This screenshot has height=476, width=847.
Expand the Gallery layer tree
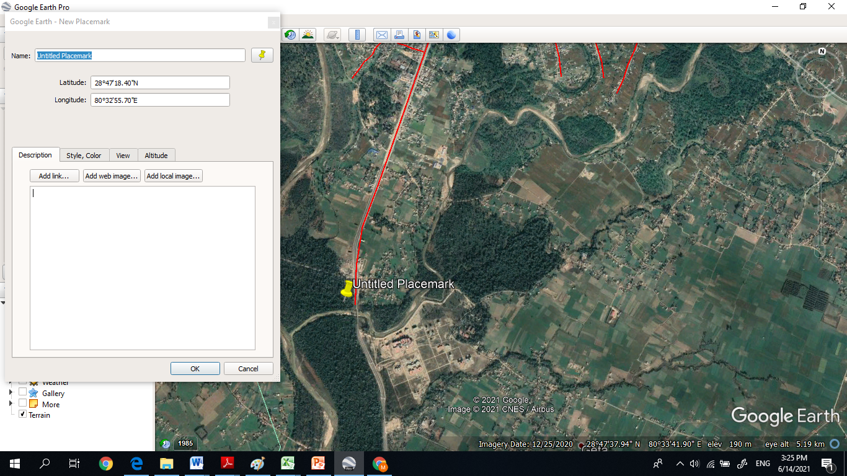(x=11, y=393)
